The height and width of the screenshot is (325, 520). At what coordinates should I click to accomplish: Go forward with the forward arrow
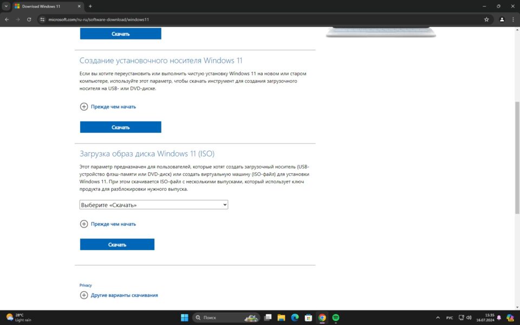18,19
